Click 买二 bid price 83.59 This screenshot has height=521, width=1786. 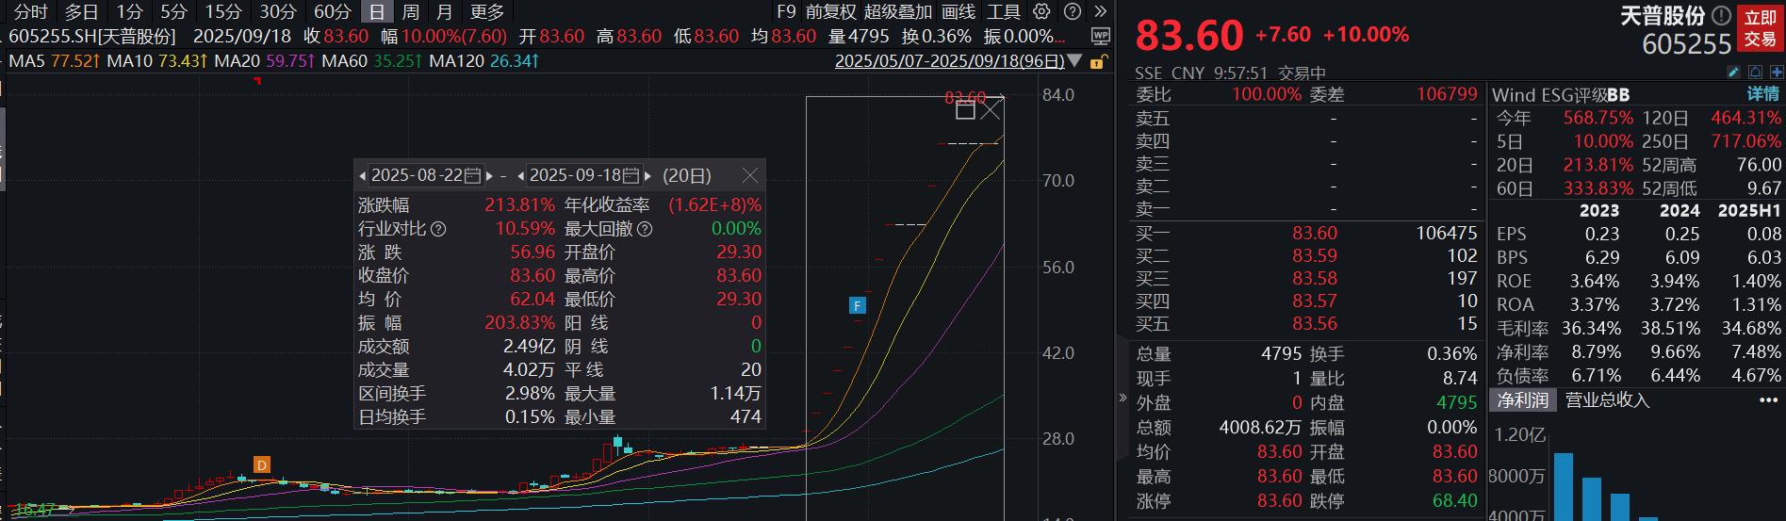tap(1315, 255)
